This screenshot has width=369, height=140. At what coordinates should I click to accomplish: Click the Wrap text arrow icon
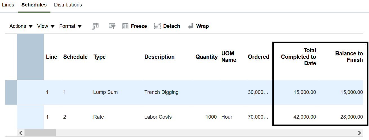[x=191, y=26]
